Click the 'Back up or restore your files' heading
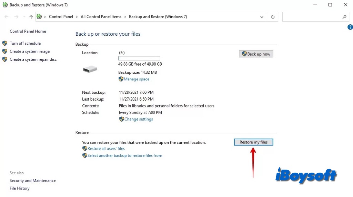The height and width of the screenshot is (197, 353). pos(108,34)
